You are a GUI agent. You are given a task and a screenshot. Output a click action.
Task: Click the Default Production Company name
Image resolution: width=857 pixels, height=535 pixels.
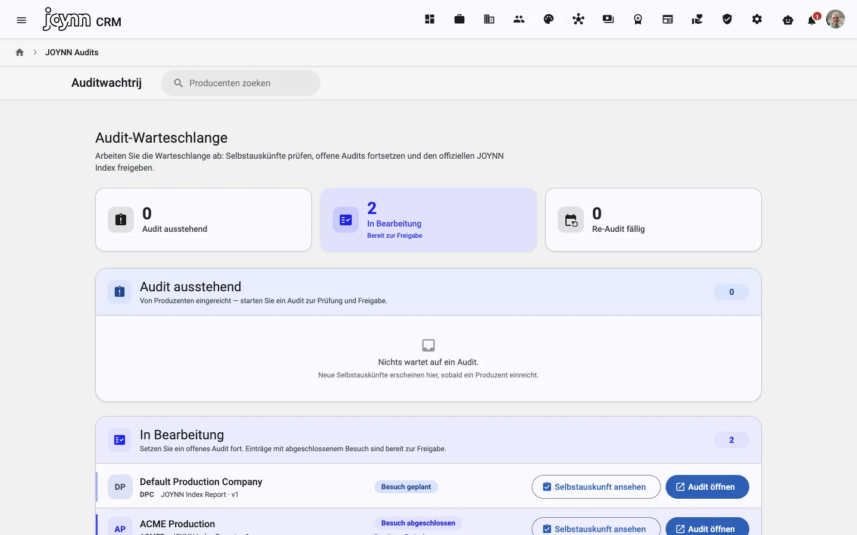[x=201, y=481]
